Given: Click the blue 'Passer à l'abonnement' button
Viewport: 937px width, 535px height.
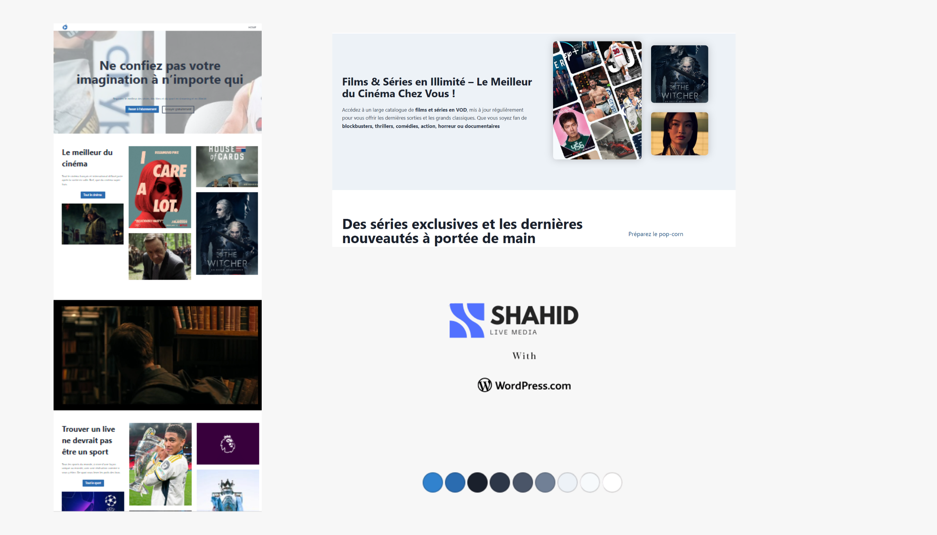Looking at the screenshot, I should pos(142,109).
